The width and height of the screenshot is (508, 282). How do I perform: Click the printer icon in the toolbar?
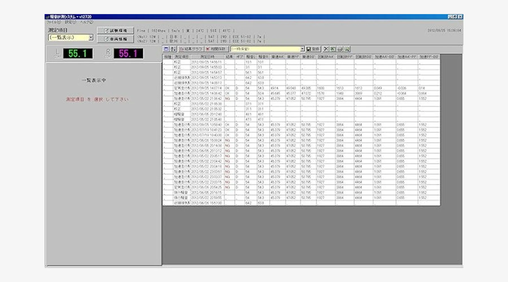point(340,49)
